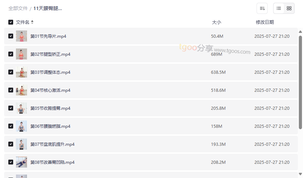
Task: Toggle the select-all files checkbox
Action: click(11, 22)
